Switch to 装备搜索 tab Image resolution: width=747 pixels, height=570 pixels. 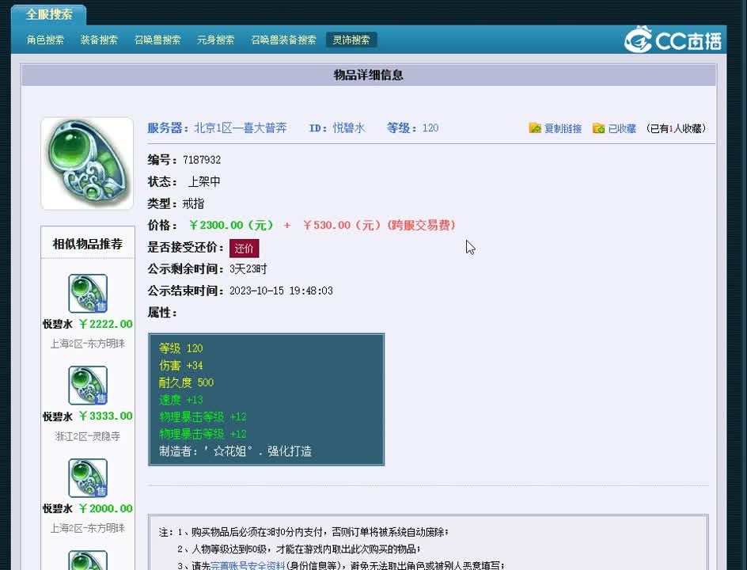coord(99,40)
